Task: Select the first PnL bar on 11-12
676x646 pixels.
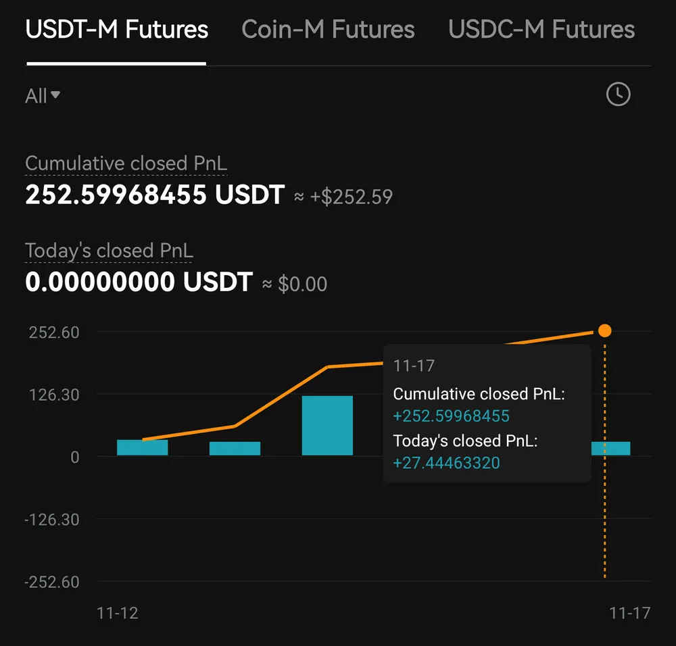Action: tap(142, 447)
